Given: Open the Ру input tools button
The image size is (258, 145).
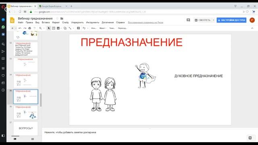Looking at the screenshot, I should (x=84, y=28).
